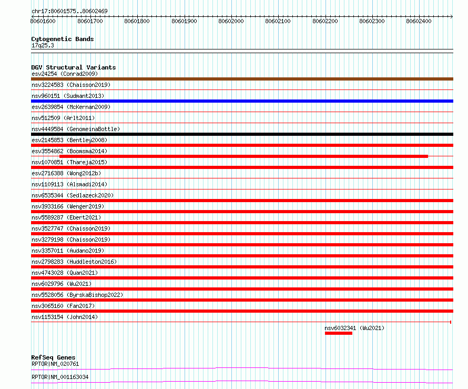Click ruler position 80601600
Viewport: 468px width, 389px height.
pyautogui.click(x=43, y=21)
